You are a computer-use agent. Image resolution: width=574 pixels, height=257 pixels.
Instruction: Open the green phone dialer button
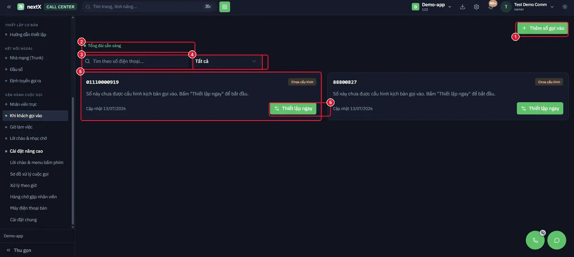click(x=535, y=240)
